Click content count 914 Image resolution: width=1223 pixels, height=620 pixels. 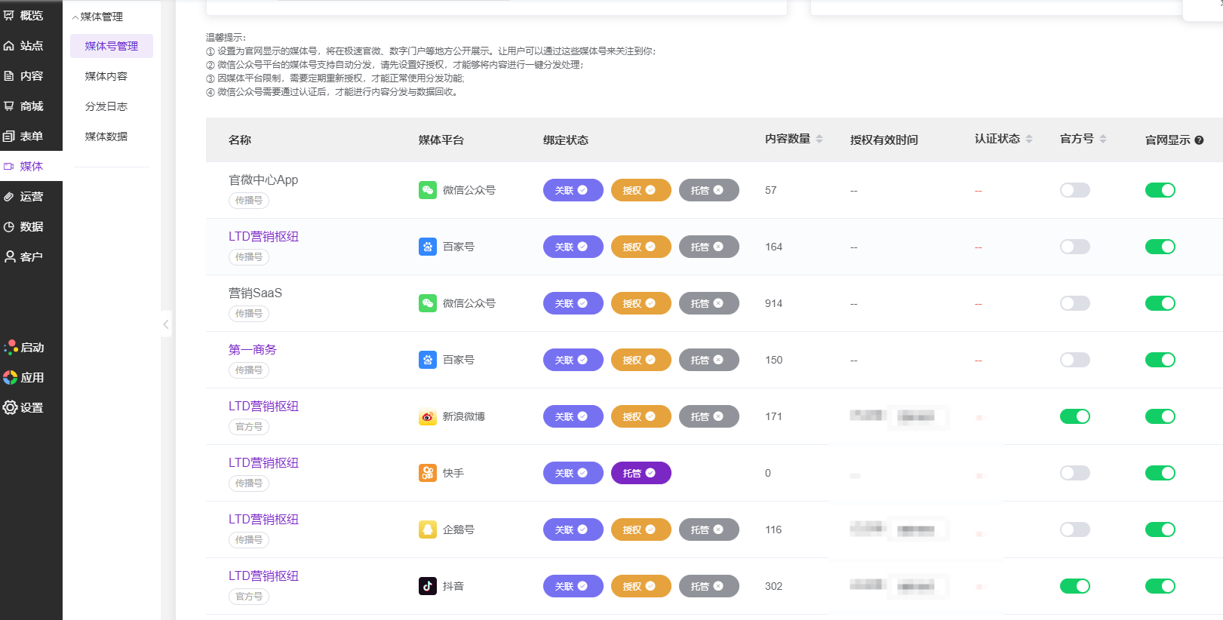773,303
